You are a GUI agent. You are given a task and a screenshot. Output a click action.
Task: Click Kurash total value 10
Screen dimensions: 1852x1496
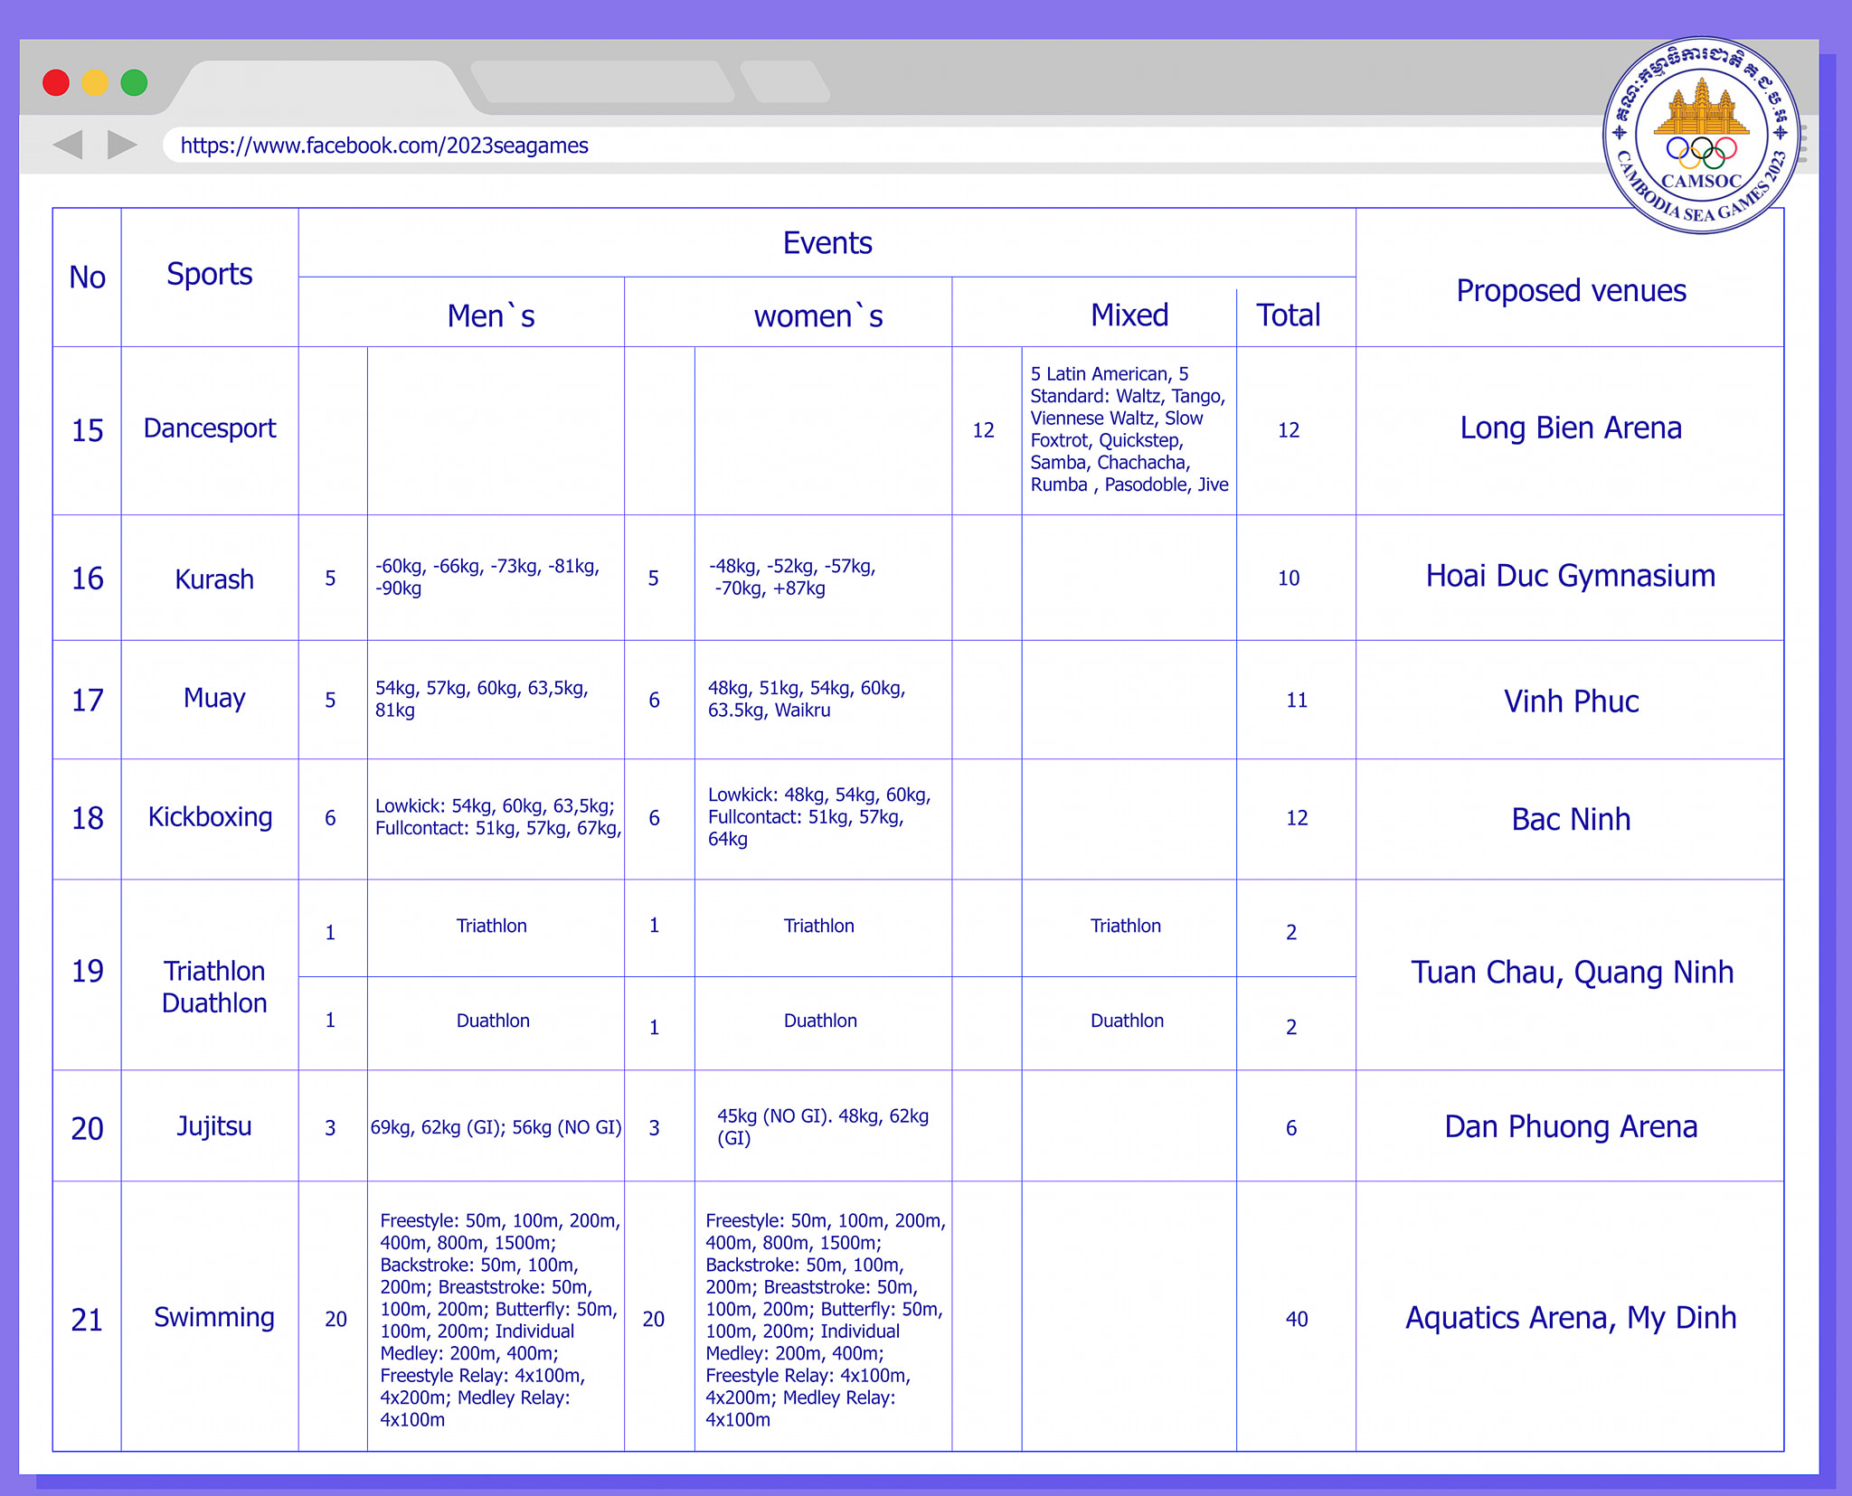[1289, 578]
